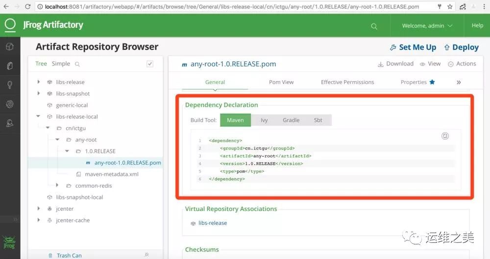Open Help in the header
Image resolution: width=490 pixels, height=259 pixels.
tap(477, 25)
